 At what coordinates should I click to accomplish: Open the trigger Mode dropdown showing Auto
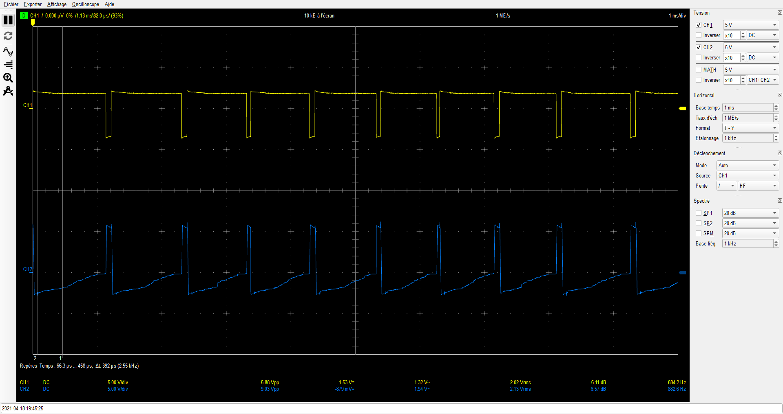click(x=748, y=166)
